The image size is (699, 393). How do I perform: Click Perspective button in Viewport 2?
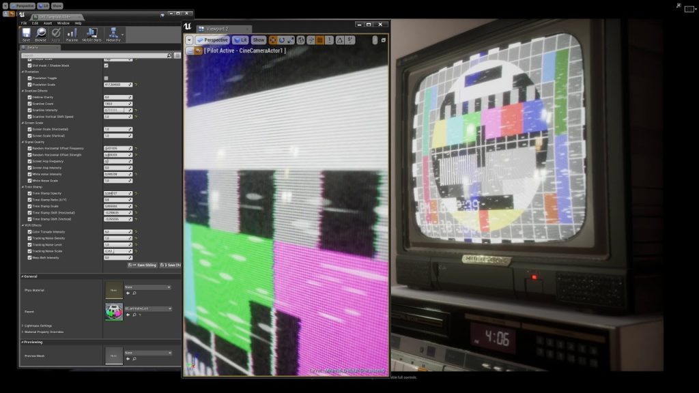tap(213, 40)
